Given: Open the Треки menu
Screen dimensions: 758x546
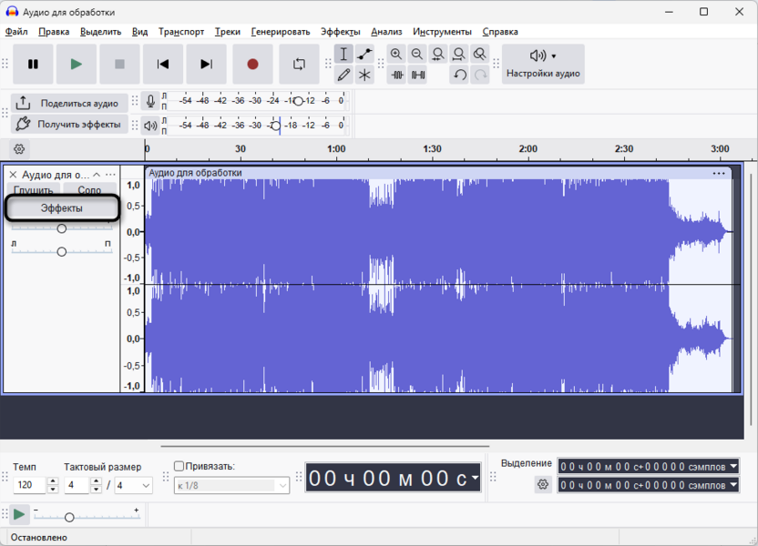Looking at the screenshot, I should pyautogui.click(x=228, y=31).
